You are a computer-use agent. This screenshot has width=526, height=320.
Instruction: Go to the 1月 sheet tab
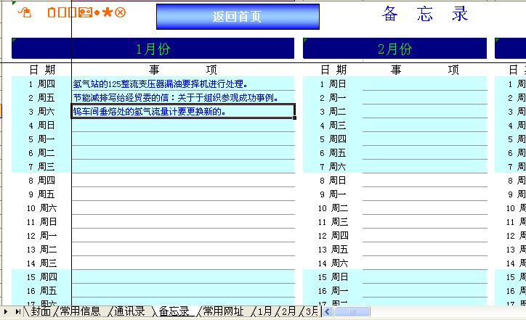click(264, 312)
